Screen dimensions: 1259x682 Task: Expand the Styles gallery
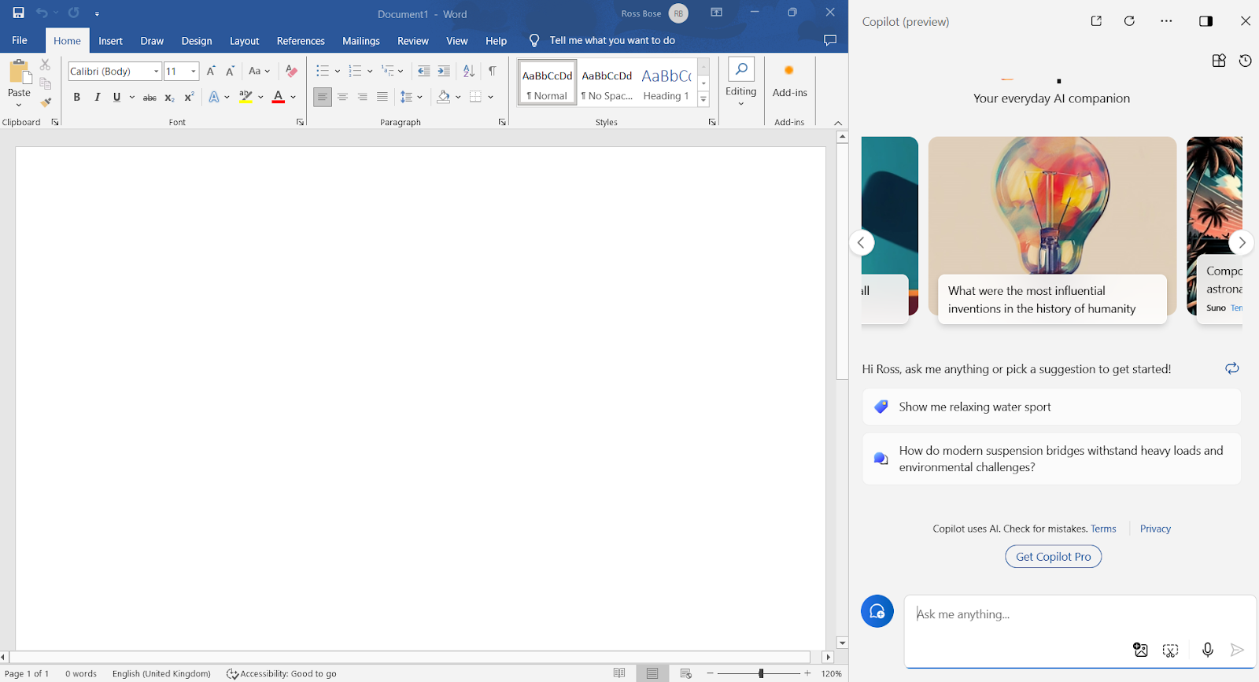[703, 99]
